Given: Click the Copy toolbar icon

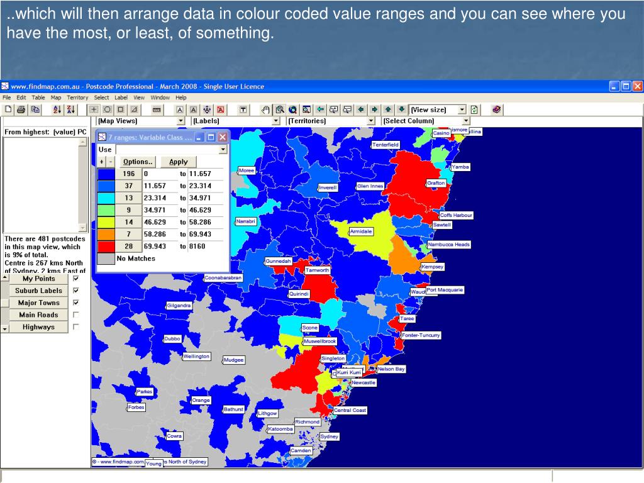Looking at the screenshot, I should pyautogui.click(x=36, y=109).
